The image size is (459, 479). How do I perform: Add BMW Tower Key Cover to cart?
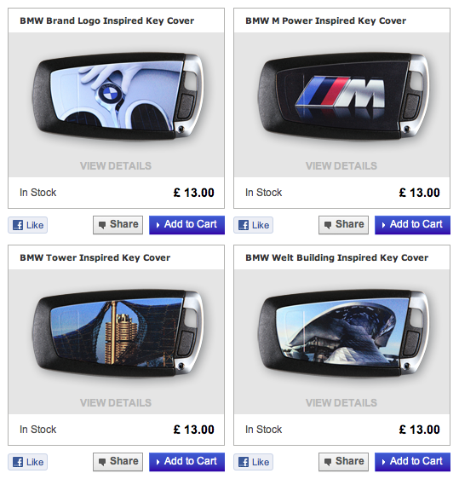[186, 462]
